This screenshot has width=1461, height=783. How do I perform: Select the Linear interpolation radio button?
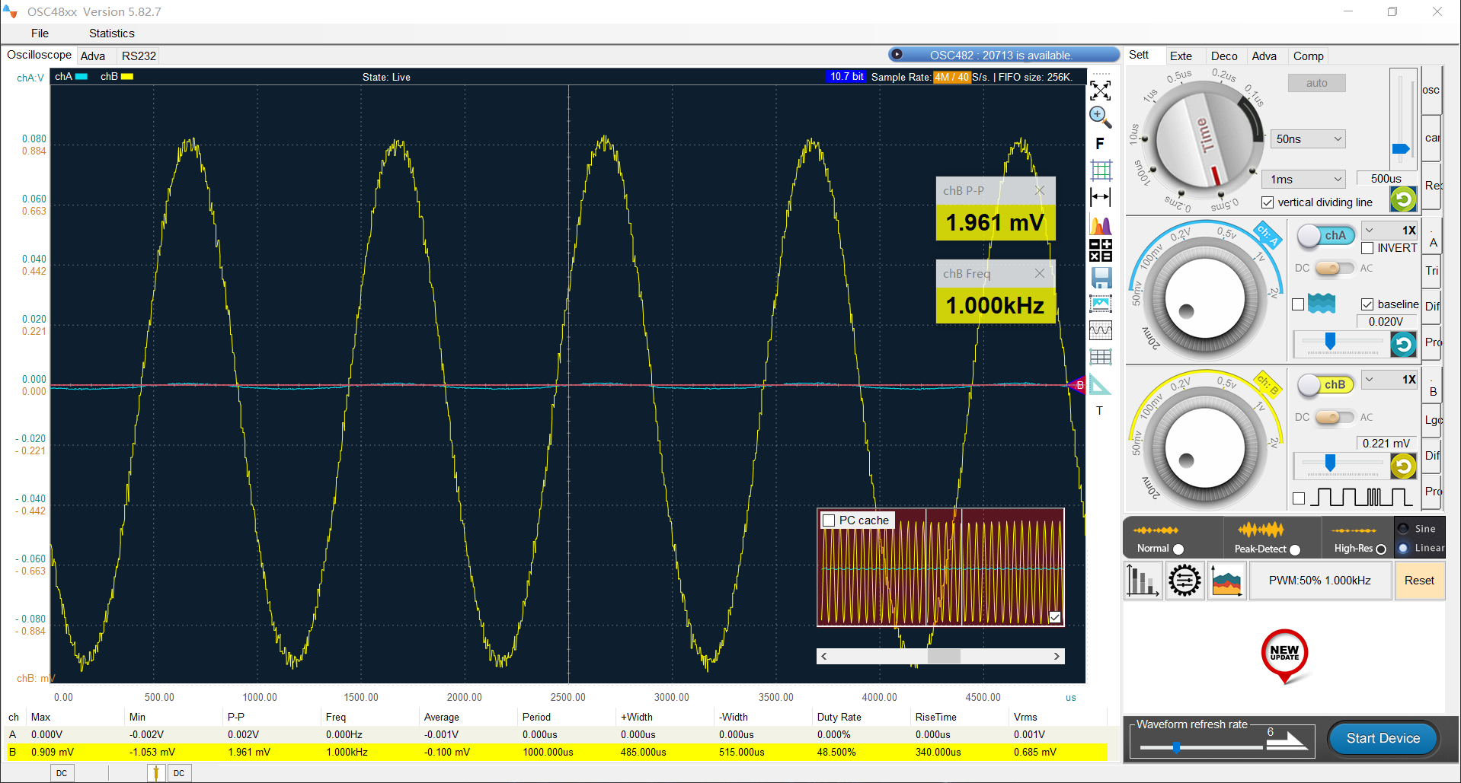[x=1403, y=548]
